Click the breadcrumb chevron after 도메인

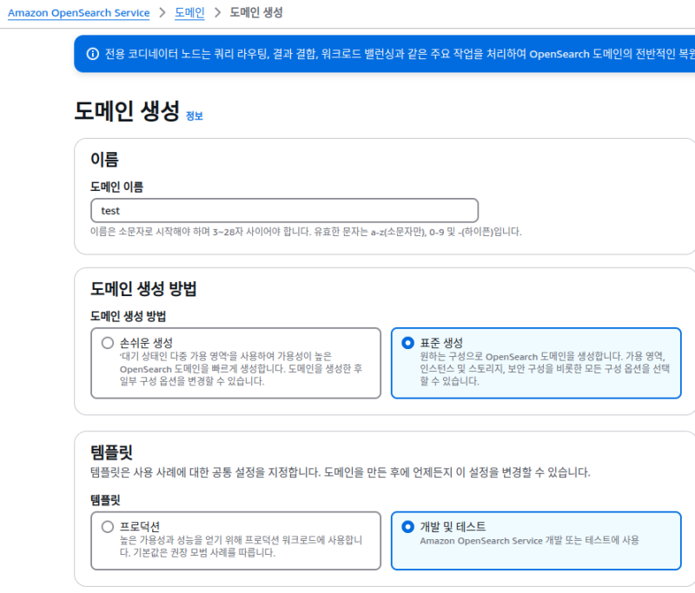click(217, 12)
